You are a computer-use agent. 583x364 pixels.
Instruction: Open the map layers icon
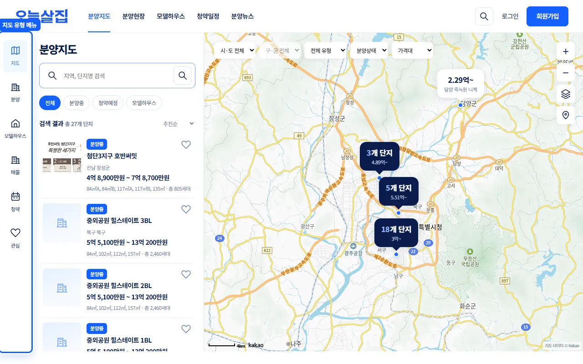566,94
